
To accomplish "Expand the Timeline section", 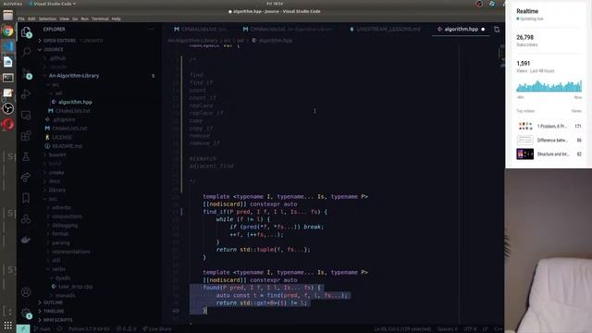I will pos(54,311).
